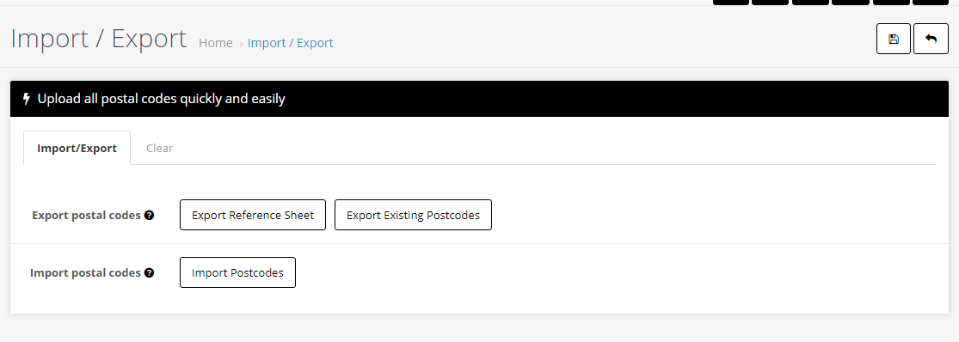Screen dimensions: 959x342
Task: Click the floppy disk save icon
Action: pyautogui.click(x=894, y=39)
